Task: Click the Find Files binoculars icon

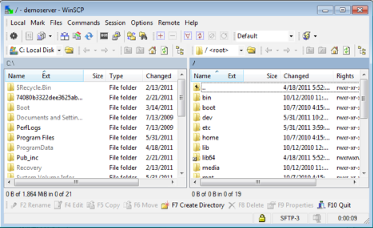Action: [144, 36]
